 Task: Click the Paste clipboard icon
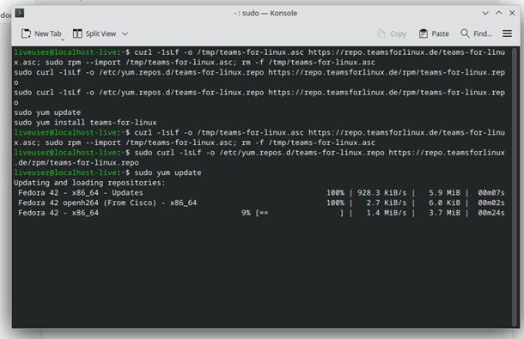[423, 33]
